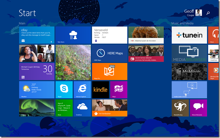Launch Internet Explorer from its tile
Image resolution: width=220 pixels, height=138 pixels.
pos(82,89)
